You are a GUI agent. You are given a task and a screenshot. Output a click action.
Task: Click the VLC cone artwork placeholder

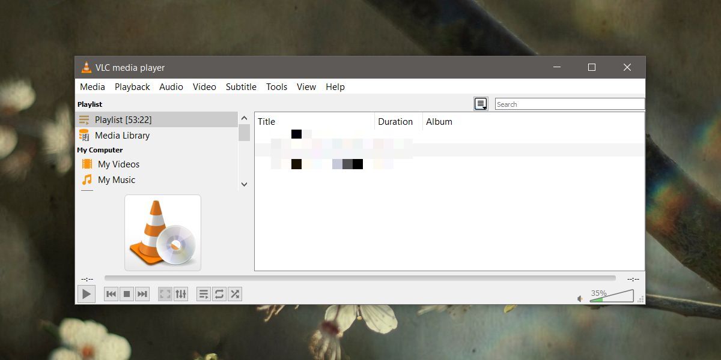(x=162, y=232)
